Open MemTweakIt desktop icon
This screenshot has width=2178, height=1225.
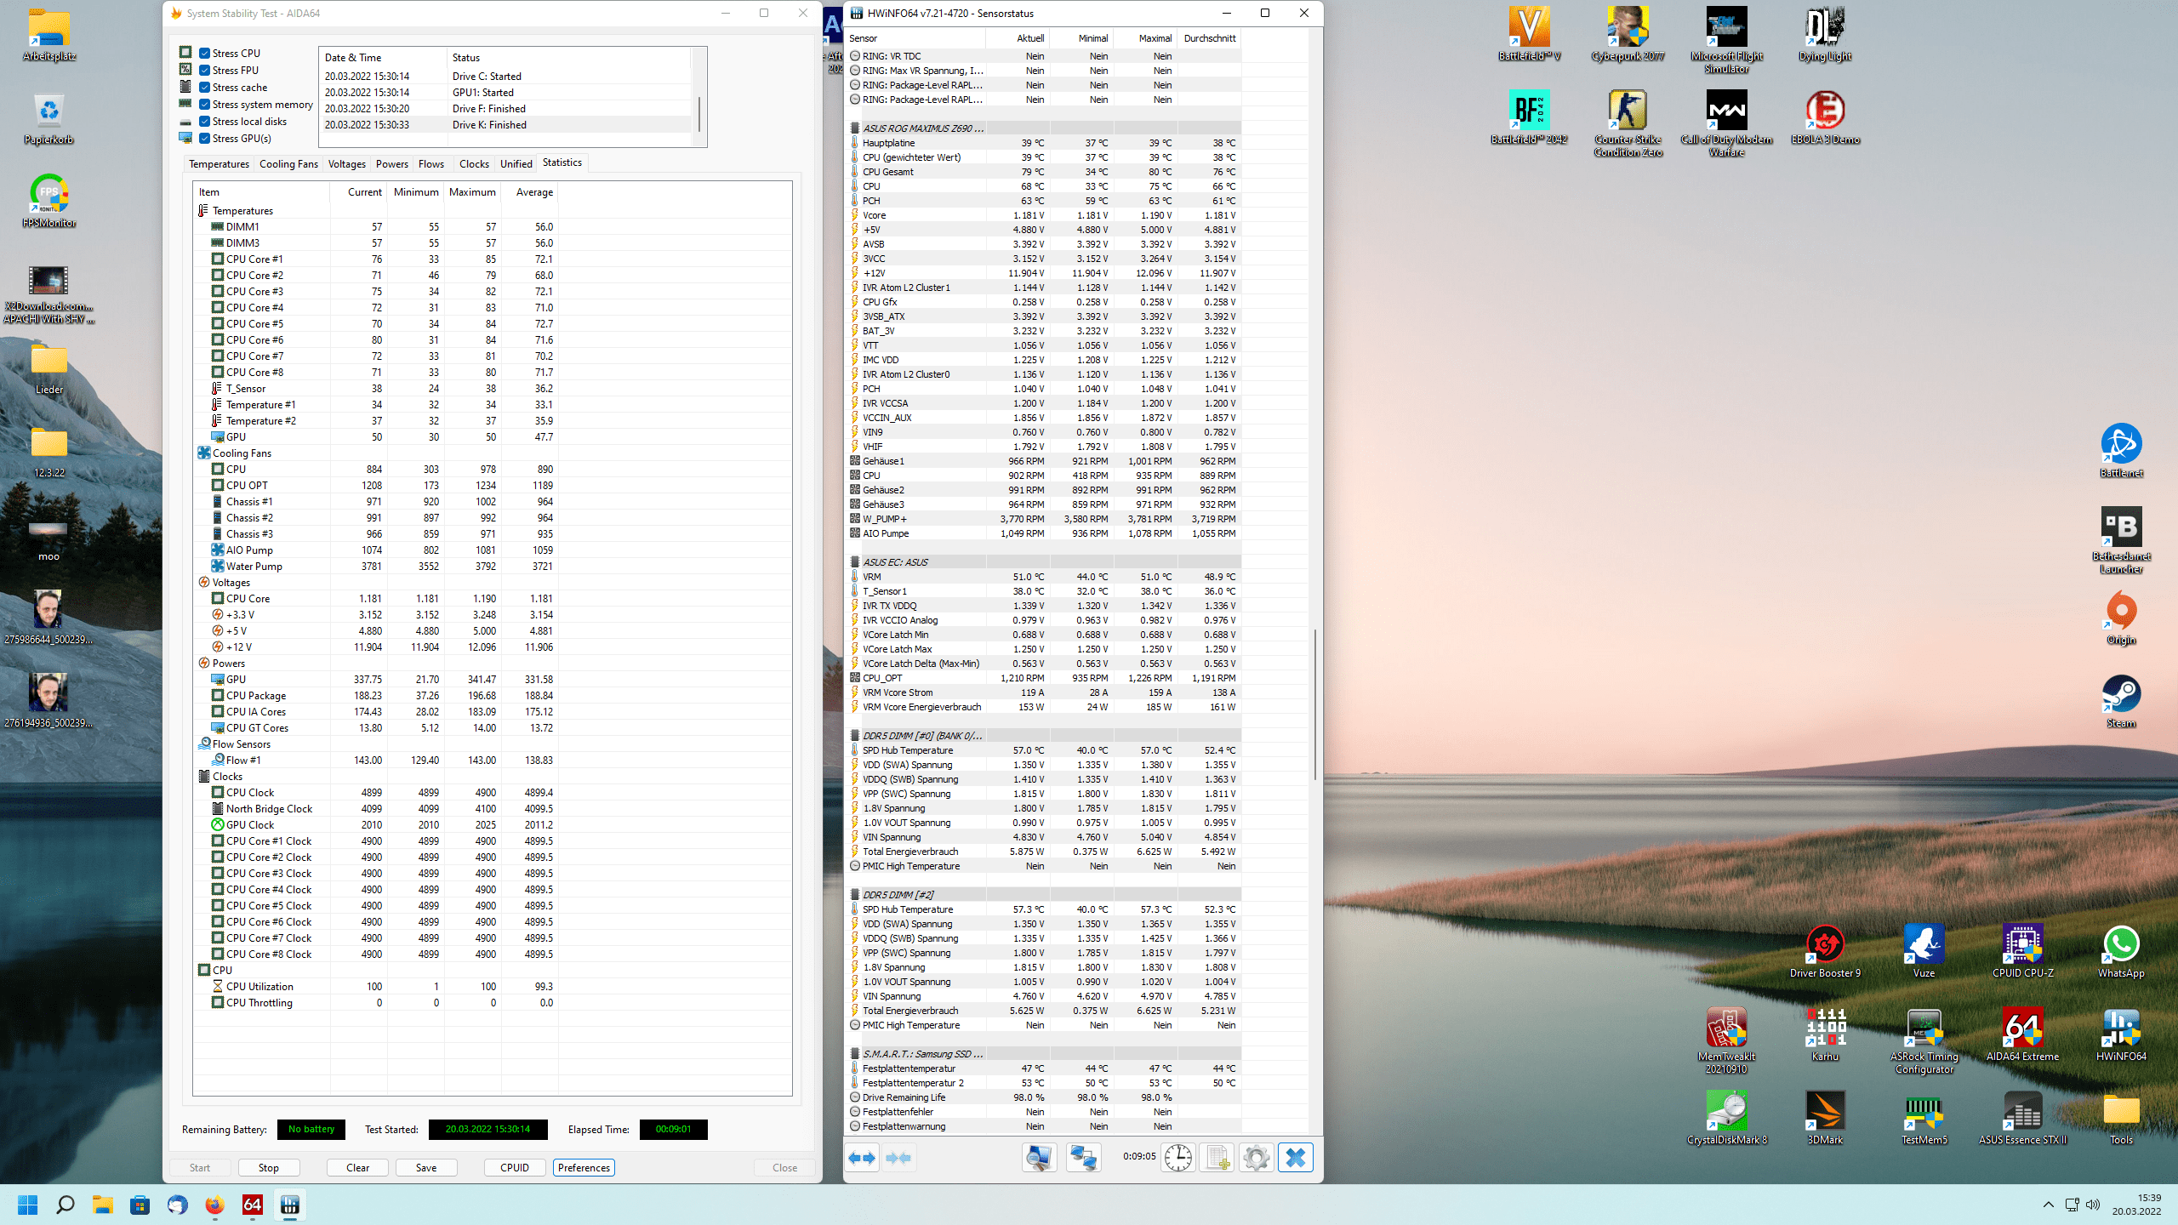coord(1726,1040)
